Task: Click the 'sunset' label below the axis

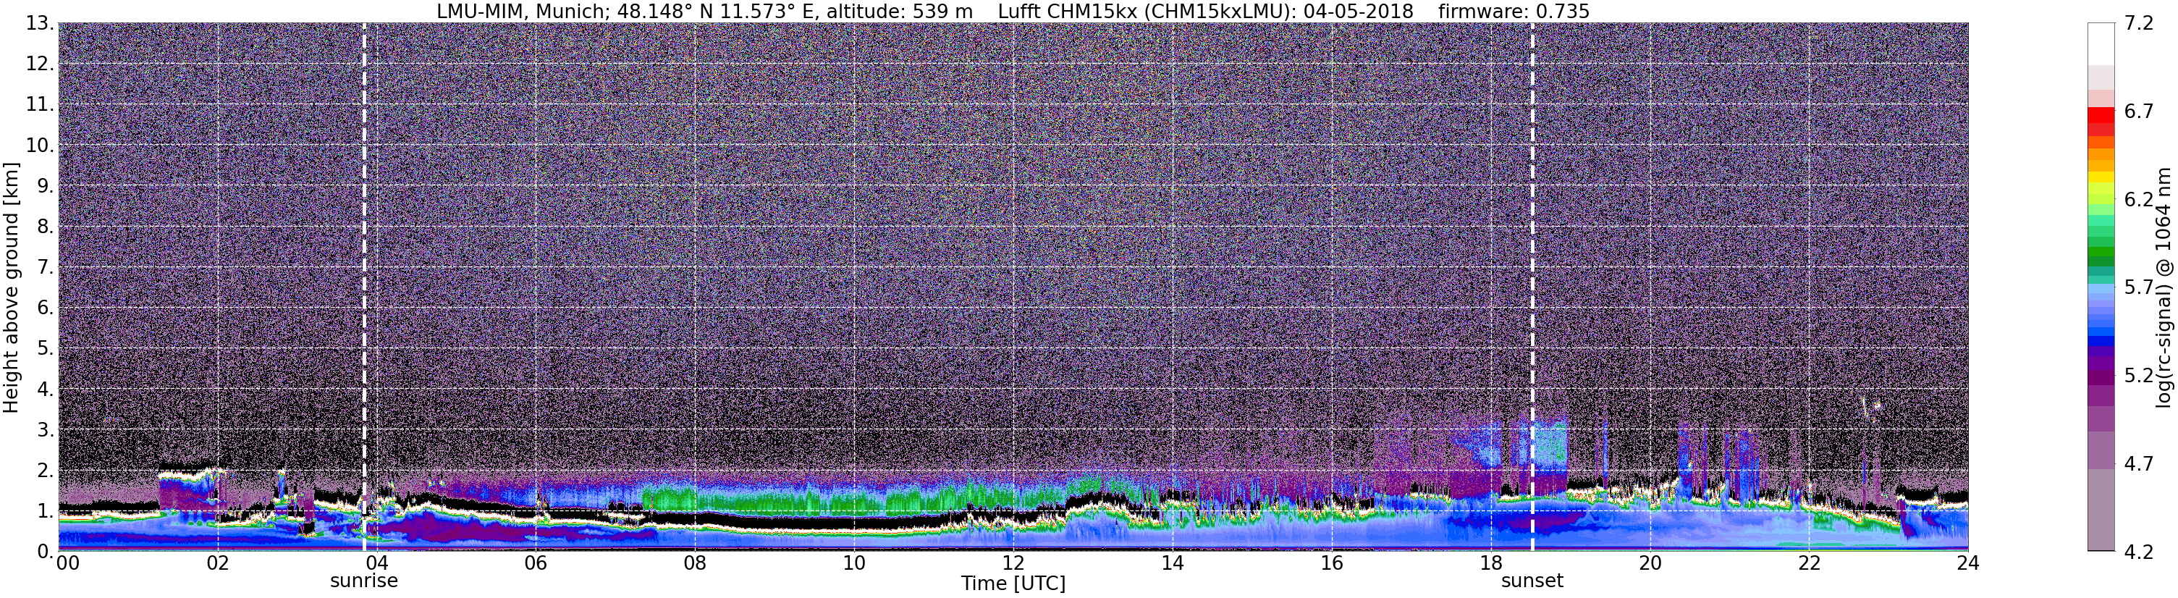Action: point(1532,581)
